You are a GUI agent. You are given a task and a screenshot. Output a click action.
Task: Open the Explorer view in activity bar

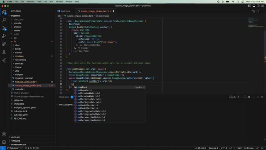click(x=4, y=12)
